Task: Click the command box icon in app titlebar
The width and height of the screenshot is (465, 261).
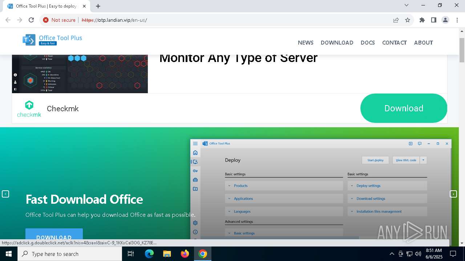Action: (x=411, y=144)
